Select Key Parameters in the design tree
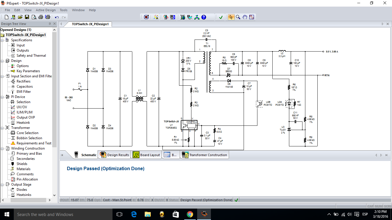The image size is (392, 220). 28,71
